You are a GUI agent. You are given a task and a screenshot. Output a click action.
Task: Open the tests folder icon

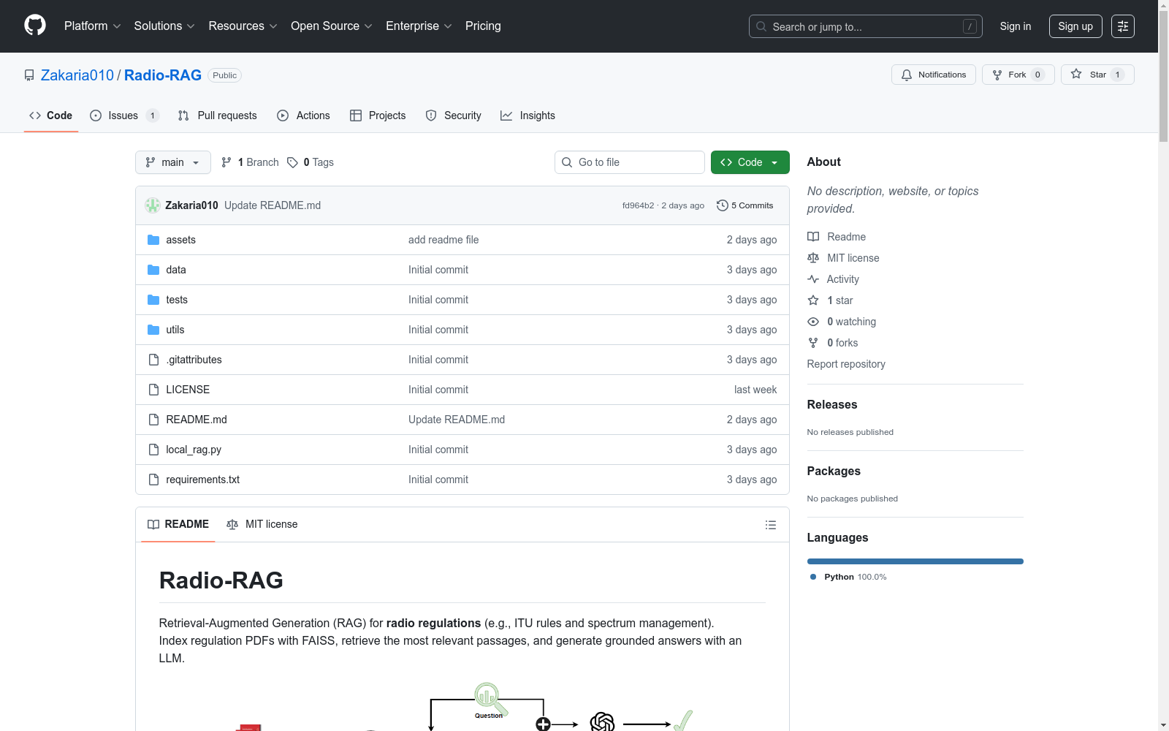point(153,300)
